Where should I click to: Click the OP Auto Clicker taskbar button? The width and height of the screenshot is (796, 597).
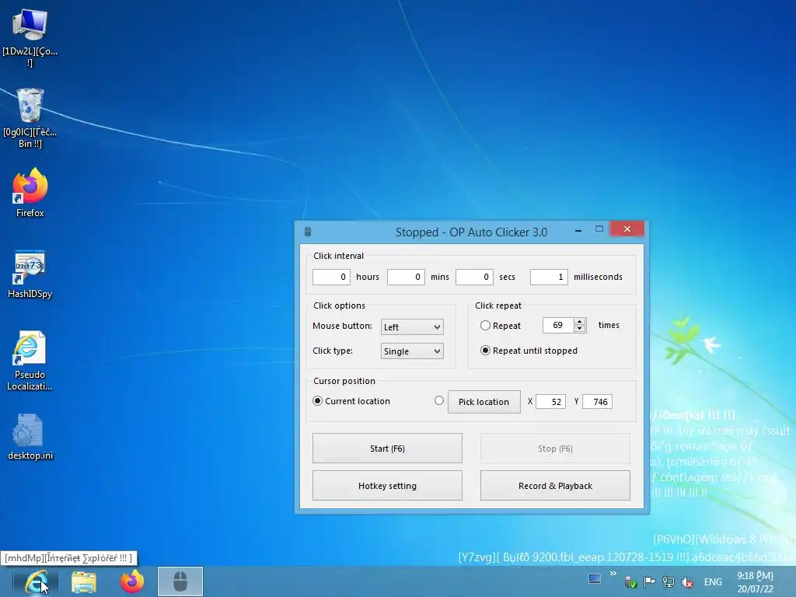(180, 581)
